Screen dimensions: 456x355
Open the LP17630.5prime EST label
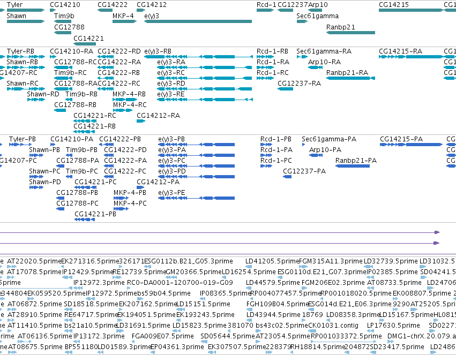393,326
